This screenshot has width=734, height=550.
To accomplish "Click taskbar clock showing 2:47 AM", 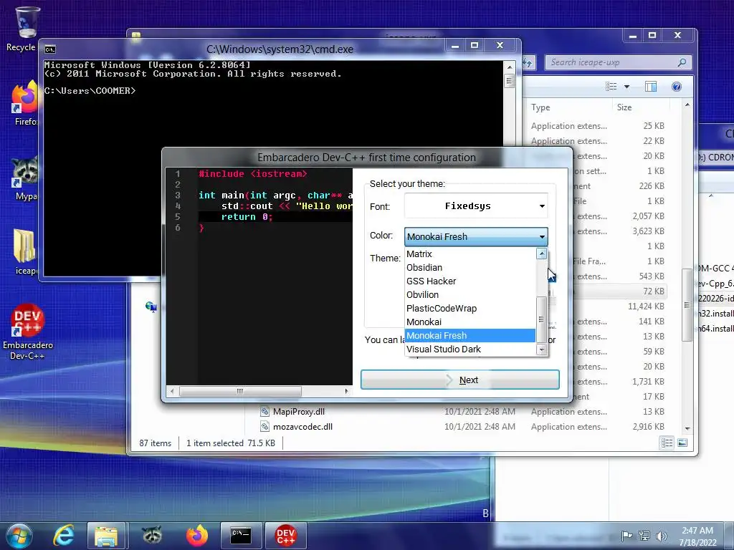I will [697, 536].
